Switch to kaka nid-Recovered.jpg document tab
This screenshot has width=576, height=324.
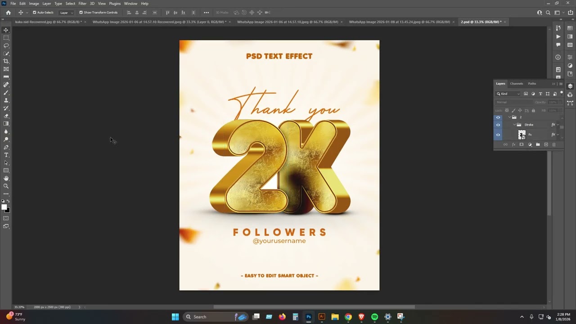pos(48,22)
